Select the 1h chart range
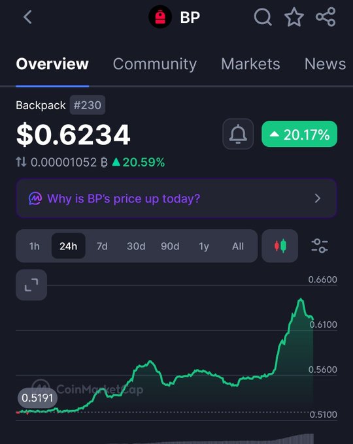 point(34,246)
